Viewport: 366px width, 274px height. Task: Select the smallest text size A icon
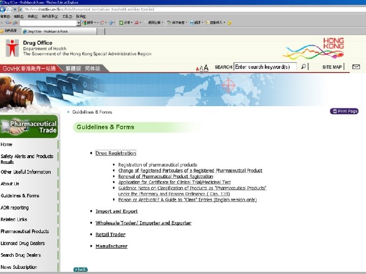197,69
